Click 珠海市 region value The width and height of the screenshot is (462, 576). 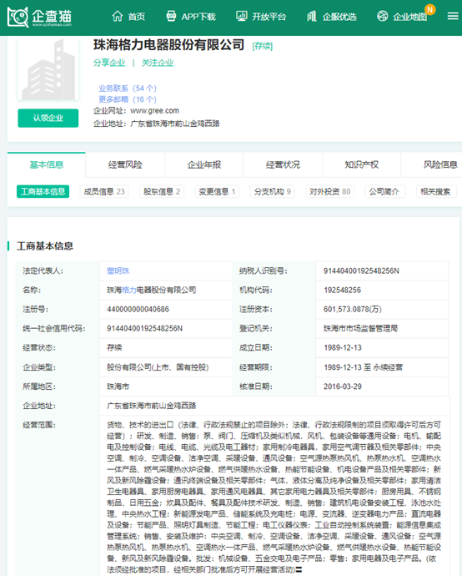(118, 387)
